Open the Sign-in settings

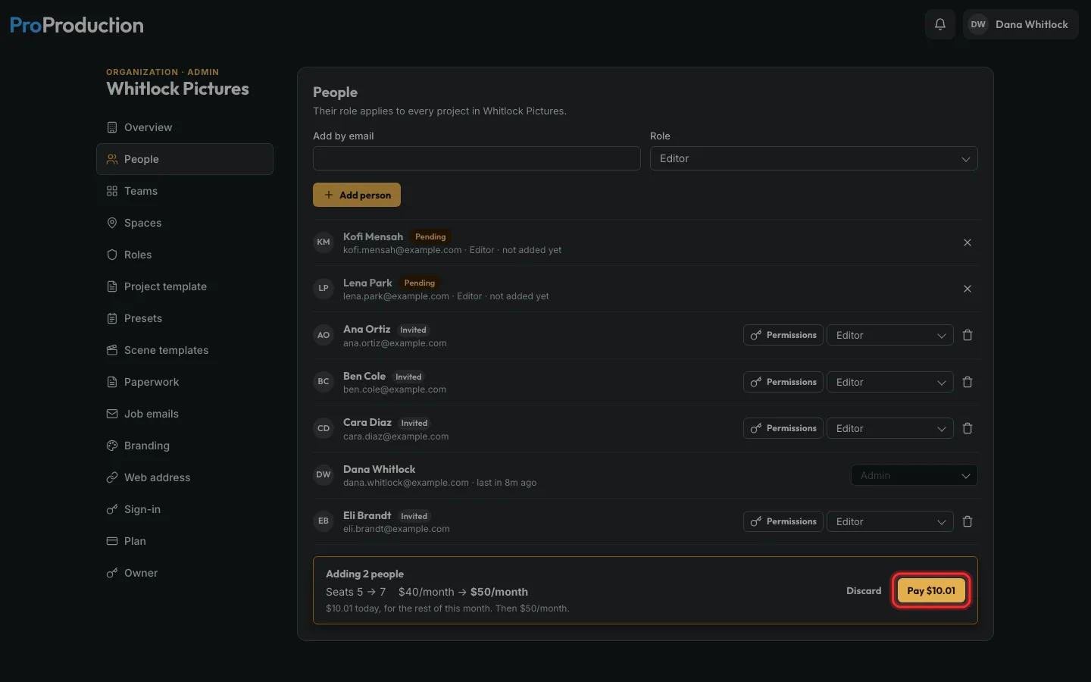click(185, 509)
